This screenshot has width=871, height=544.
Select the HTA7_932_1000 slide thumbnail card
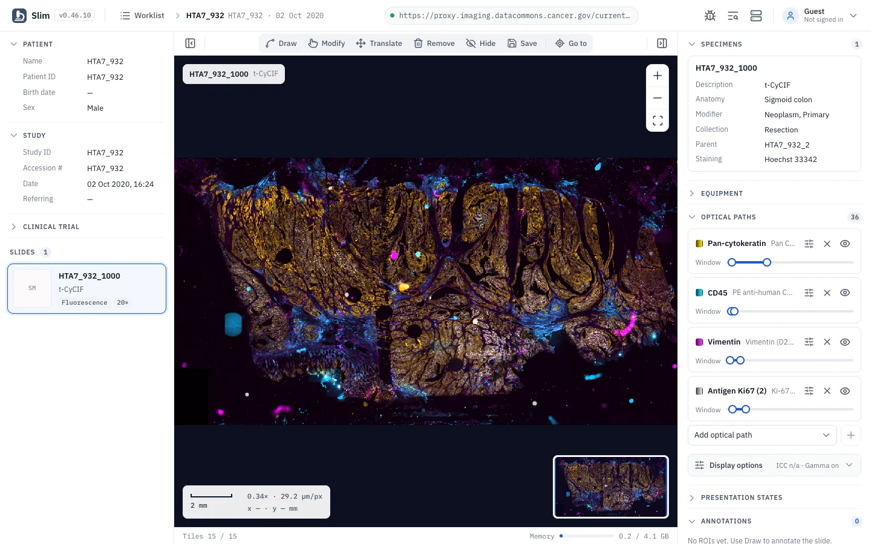click(86, 288)
